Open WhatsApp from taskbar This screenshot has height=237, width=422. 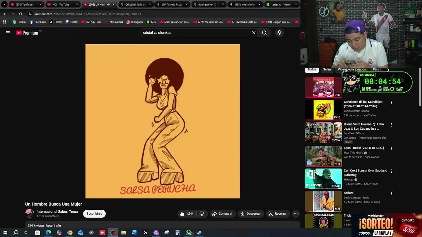point(189,233)
